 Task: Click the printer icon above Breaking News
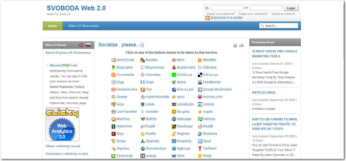click(x=235, y=45)
